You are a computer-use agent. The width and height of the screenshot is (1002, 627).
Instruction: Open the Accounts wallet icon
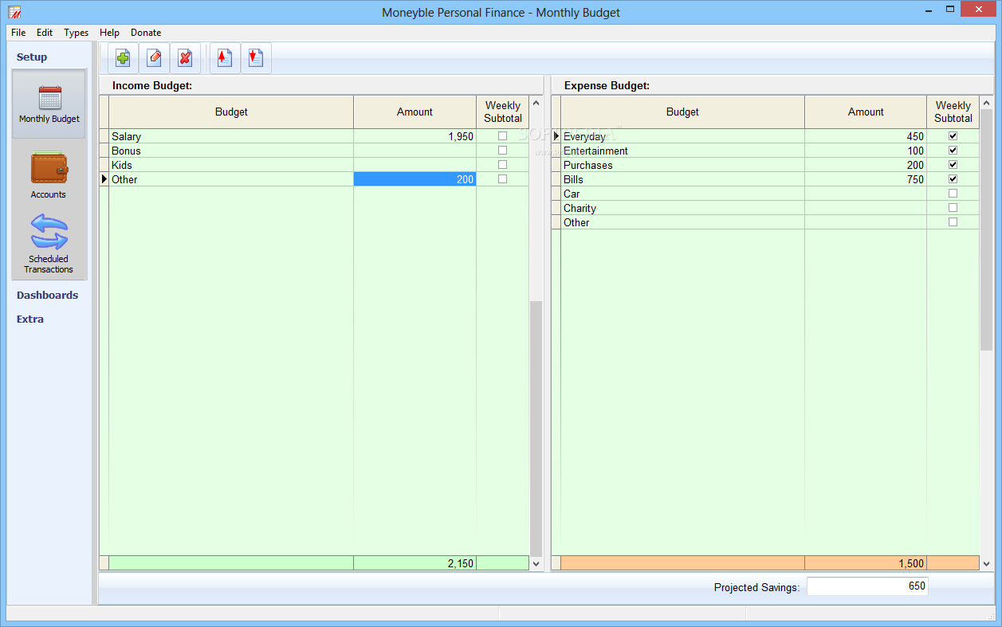point(49,168)
